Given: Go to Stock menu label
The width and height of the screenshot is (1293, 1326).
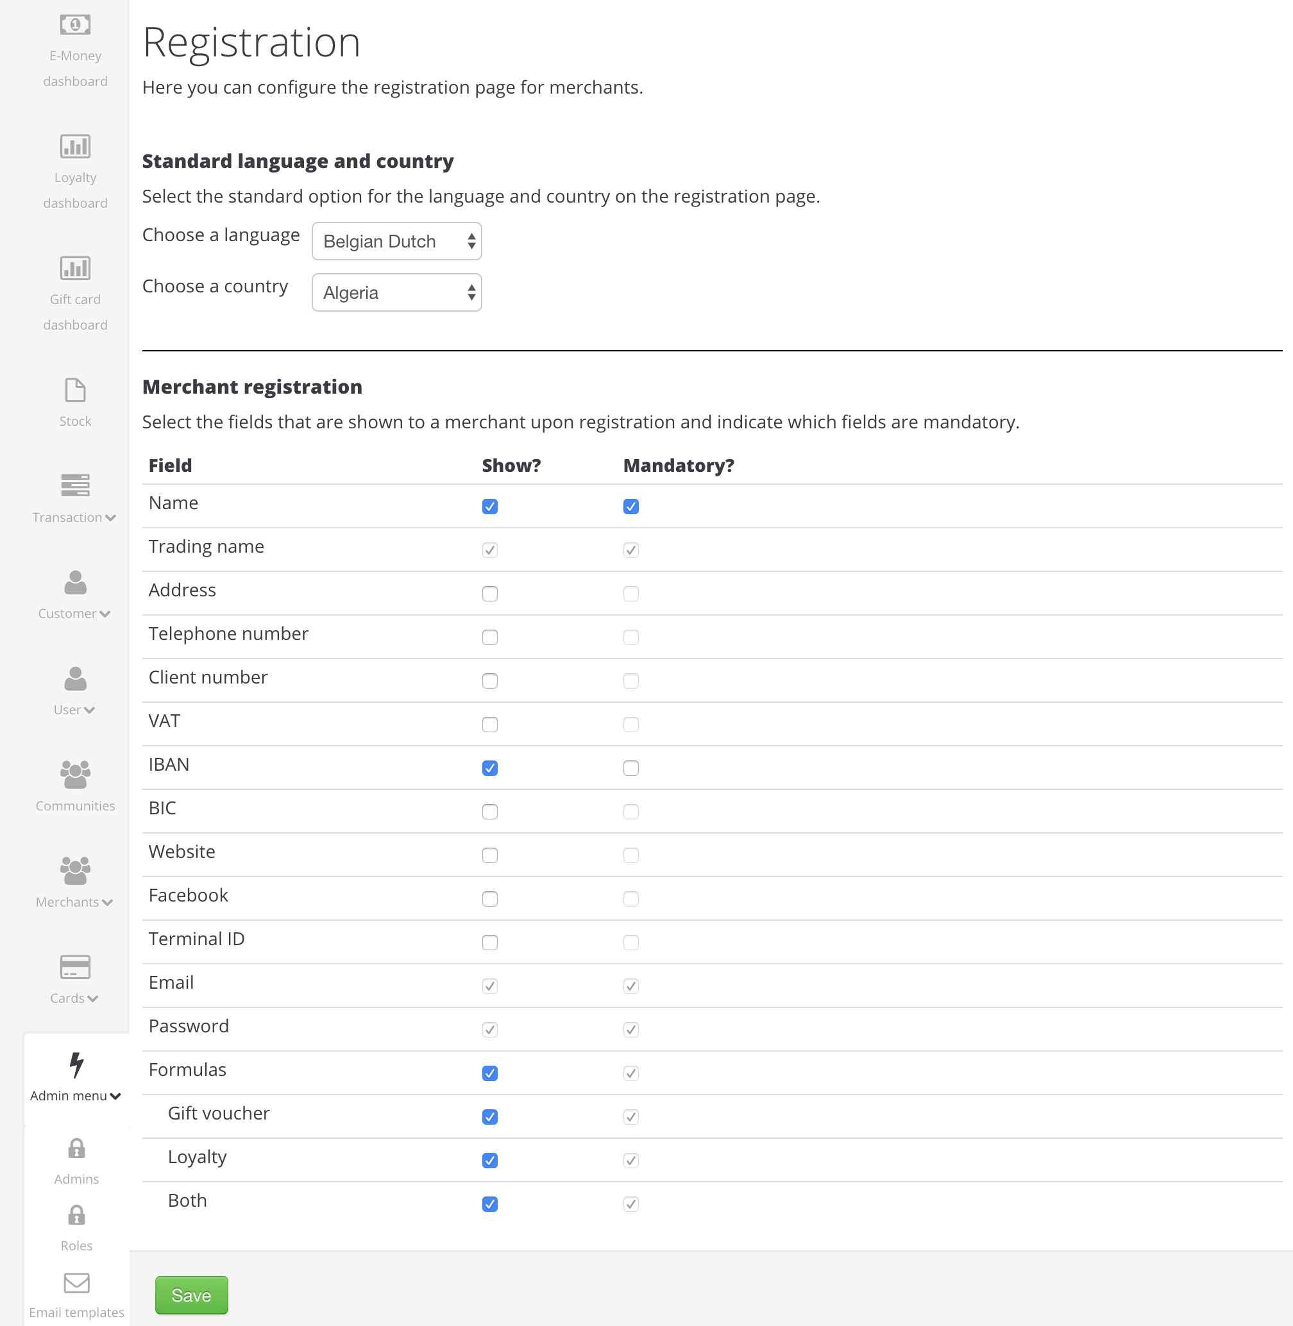Looking at the screenshot, I should [x=74, y=421].
